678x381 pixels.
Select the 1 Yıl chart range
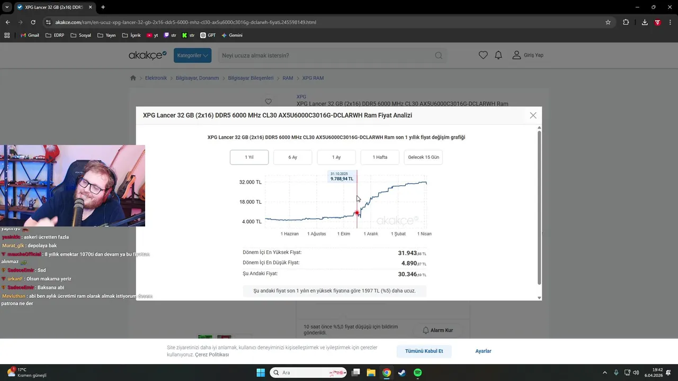click(249, 157)
